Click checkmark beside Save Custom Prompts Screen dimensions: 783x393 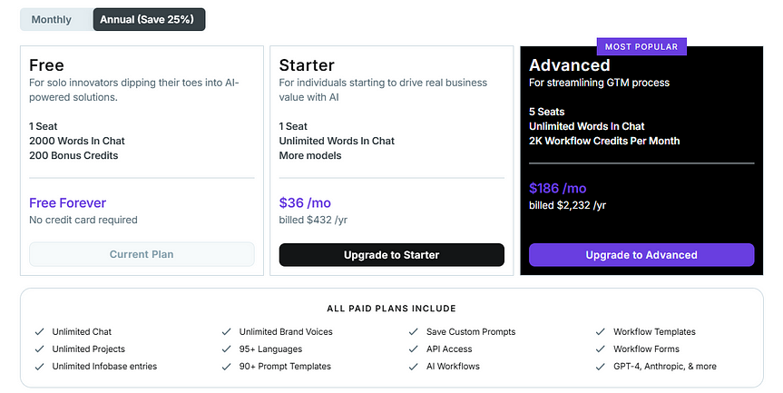(x=414, y=332)
